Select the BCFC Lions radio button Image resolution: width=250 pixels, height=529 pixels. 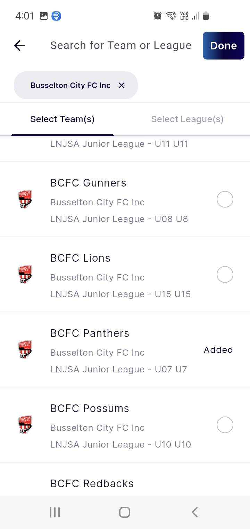(225, 275)
